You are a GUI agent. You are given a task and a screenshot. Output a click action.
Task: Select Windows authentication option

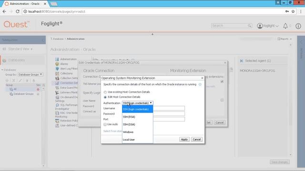[x=138, y=132]
